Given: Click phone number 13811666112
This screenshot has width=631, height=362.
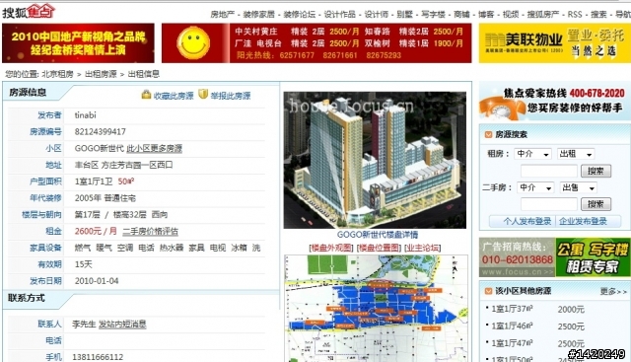Looking at the screenshot, I should click(98, 357).
